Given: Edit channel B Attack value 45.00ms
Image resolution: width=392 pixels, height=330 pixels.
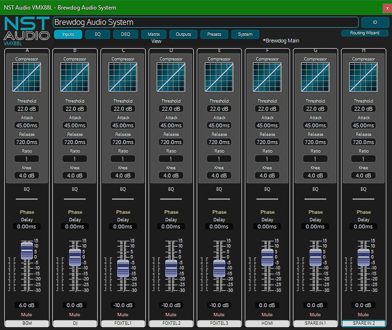Looking at the screenshot, I should [x=75, y=125].
